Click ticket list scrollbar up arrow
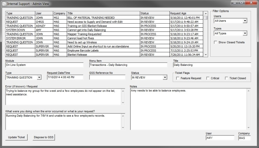The height and width of the screenshot is (148, 259). point(206,14)
